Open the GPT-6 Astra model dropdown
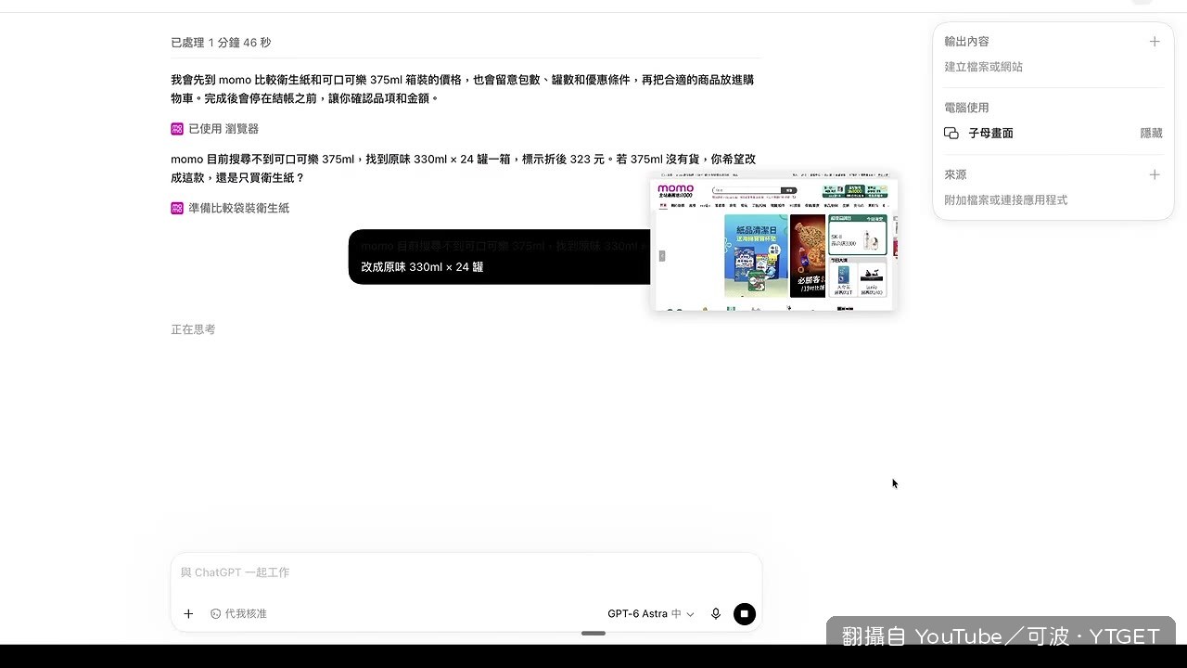 point(651,614)
